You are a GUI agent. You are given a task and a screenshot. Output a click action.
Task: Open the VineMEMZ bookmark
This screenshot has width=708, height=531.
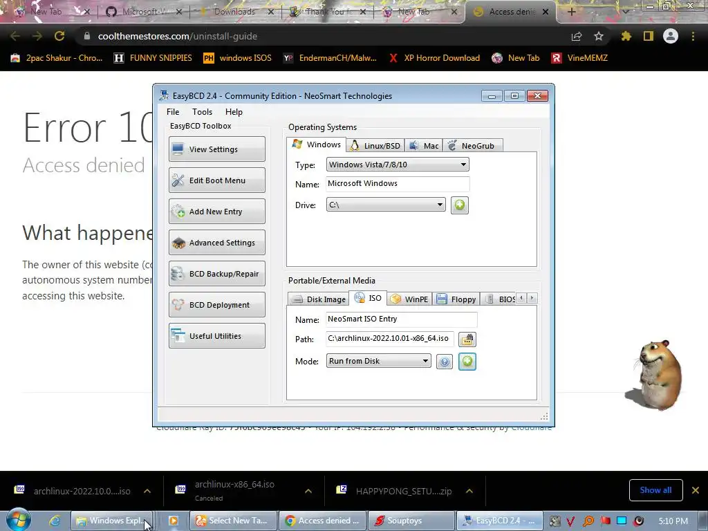[579, 58]
